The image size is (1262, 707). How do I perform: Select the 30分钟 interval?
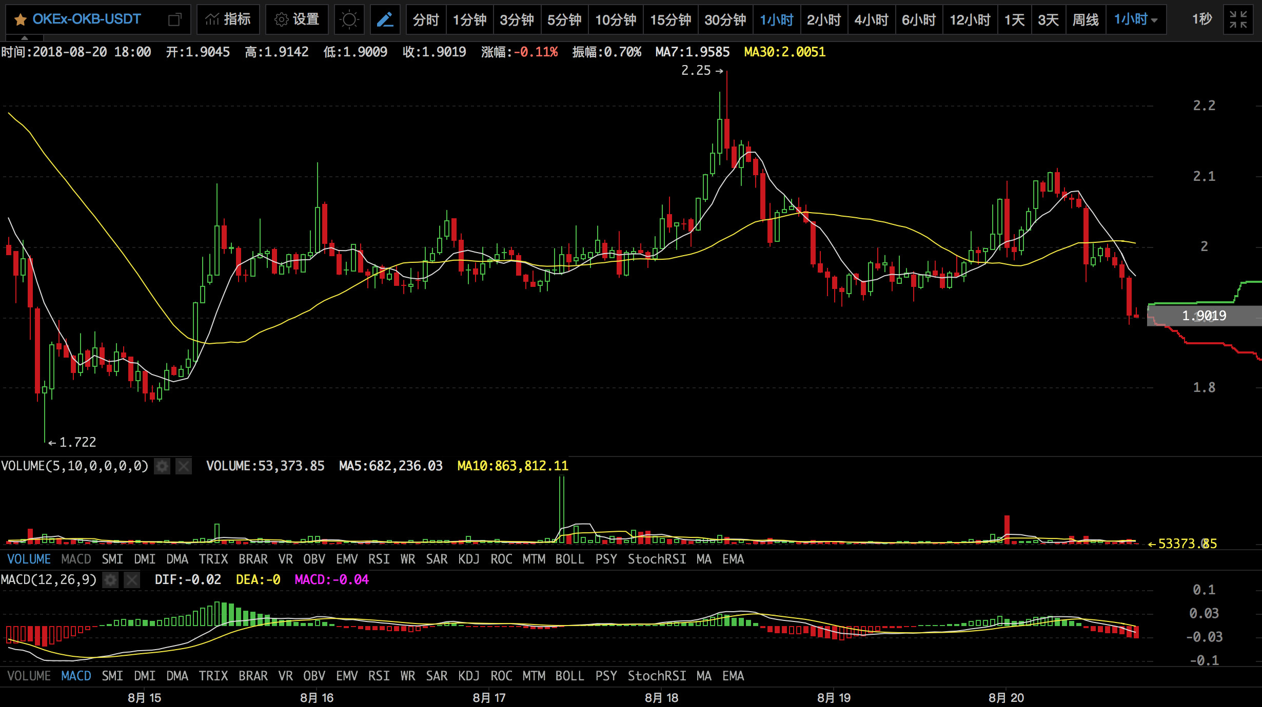point(725,19)
